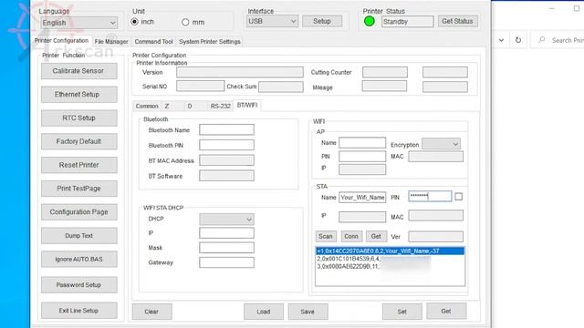
Task: Open the Language dropdown
Action: click(79, 23)
